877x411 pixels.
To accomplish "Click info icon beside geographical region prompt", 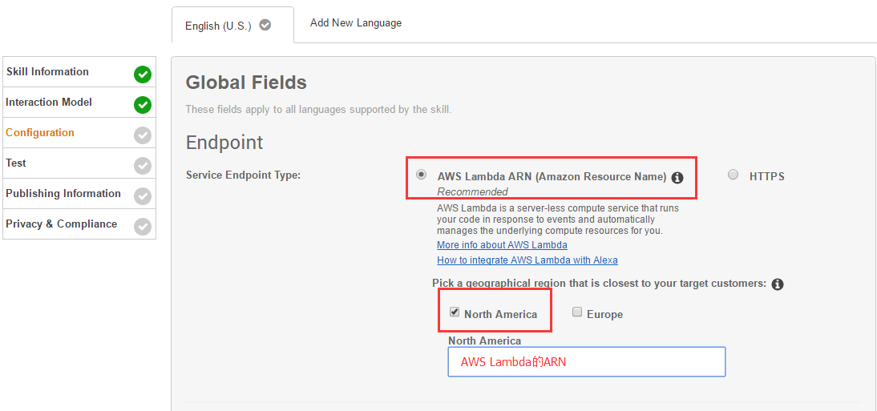I will pyautogui.click(x=777, y=284).
